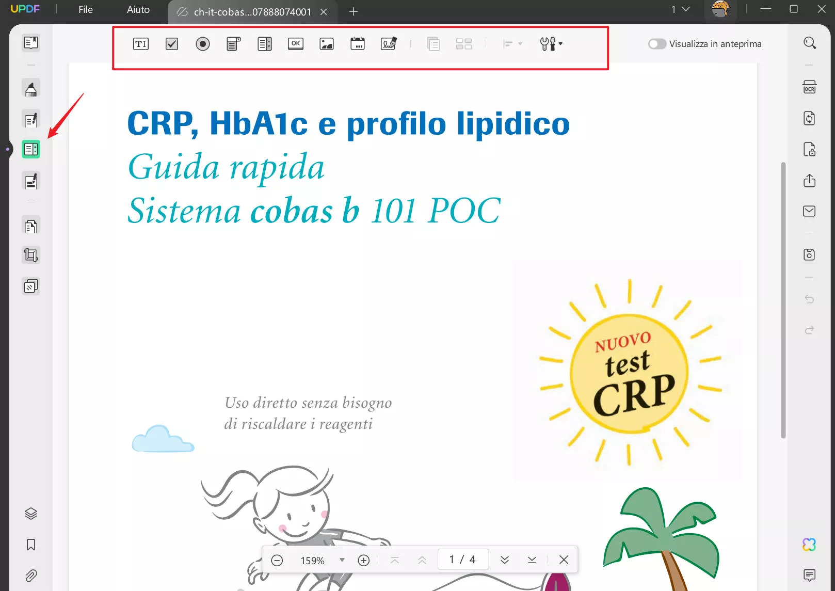Toggle Visualizza in anteprima switch
Viewport: 835px width, 591px height.
pos(657,44)
